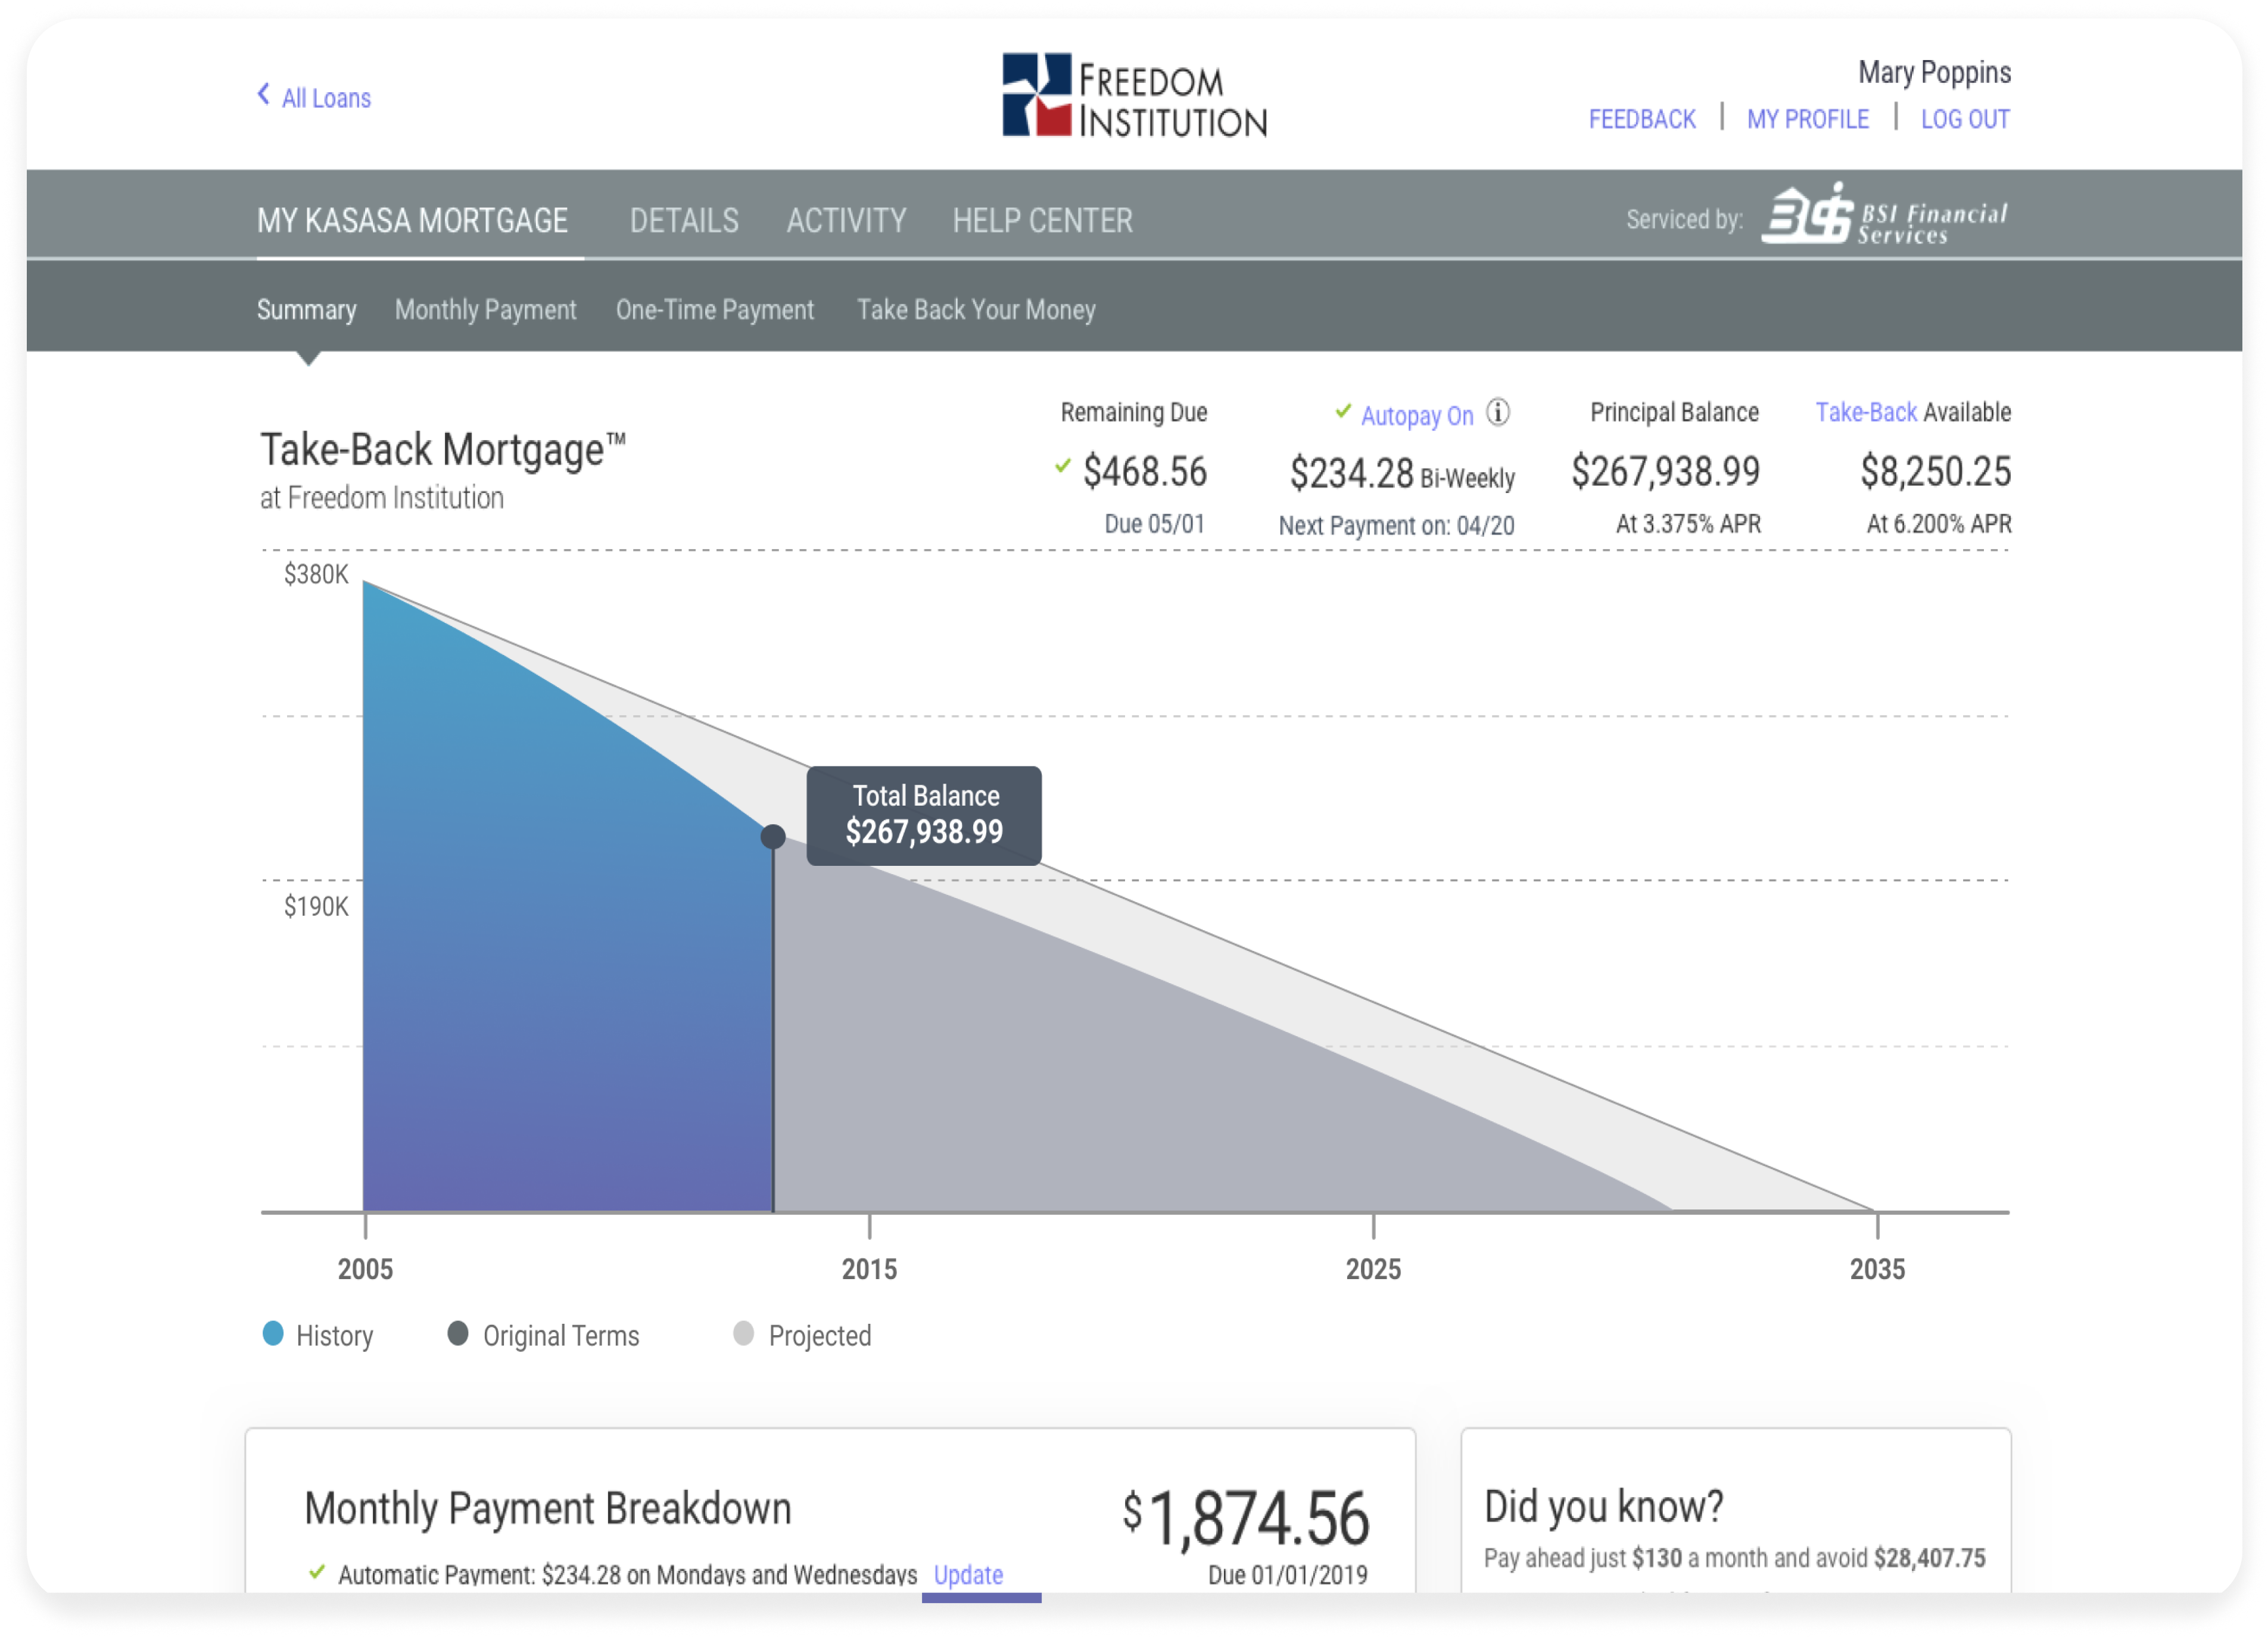The height and width of the screenshot is (1637, 2268).
Task: Click Update next to Automatic Payment
Action: point(968,1574)
